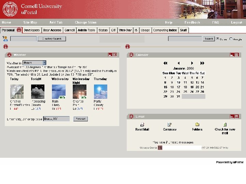246x184 pixels.
Task: Switch to the Bear Access tab
Action: point(52,30)
